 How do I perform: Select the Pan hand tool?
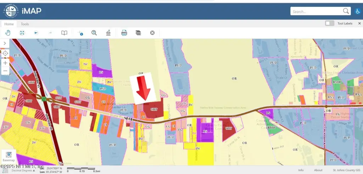click(x=8, y=33)
